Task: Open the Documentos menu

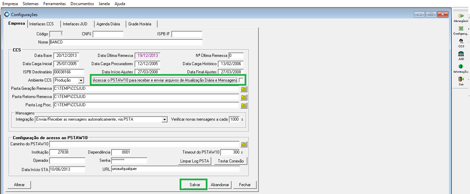Action: (x=82, y=4)
